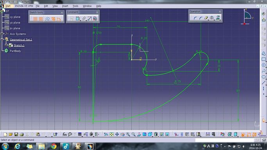Select zx plane in the tree

point(15,28)
